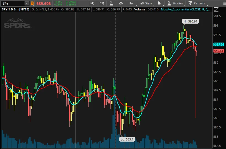Open the Studies menu

point(175,3)
